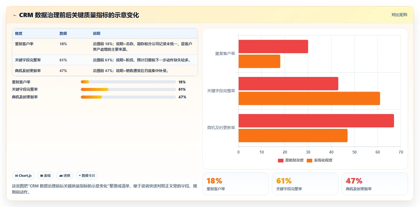This screenshot has height=207, width=420.
Task: Toggle the 系统化程度 legend color box
Action: pyautogui.click(x=309, y=160)
